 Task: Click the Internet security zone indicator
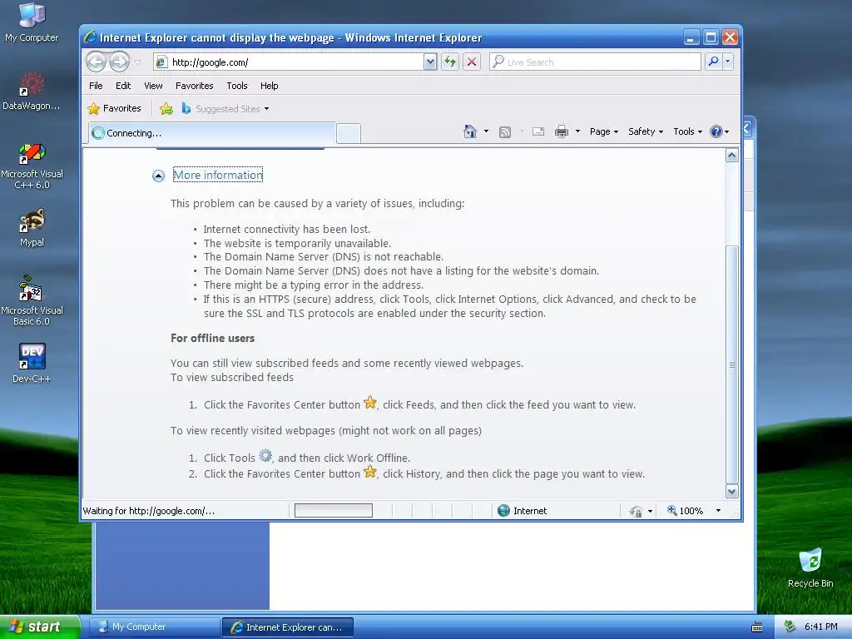coord(522,511)
